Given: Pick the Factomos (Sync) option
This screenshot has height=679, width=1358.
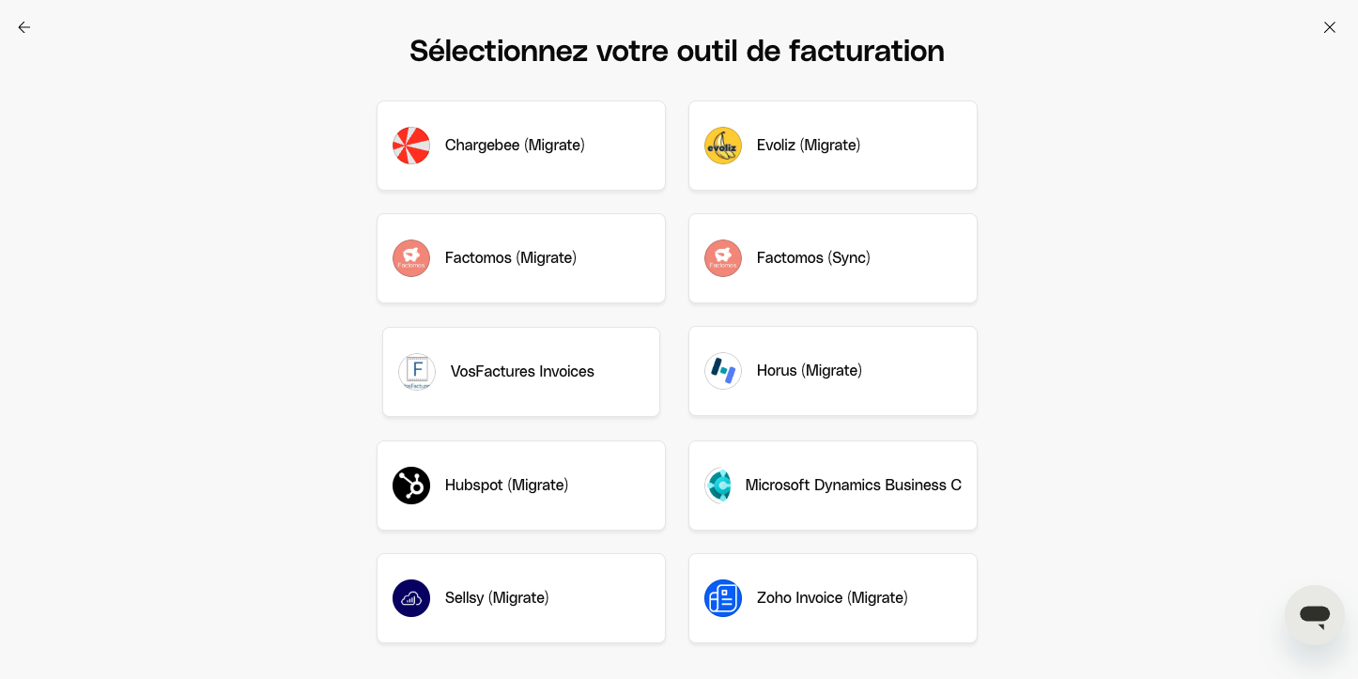Looking at the screenshot, I should click(833, 258).
